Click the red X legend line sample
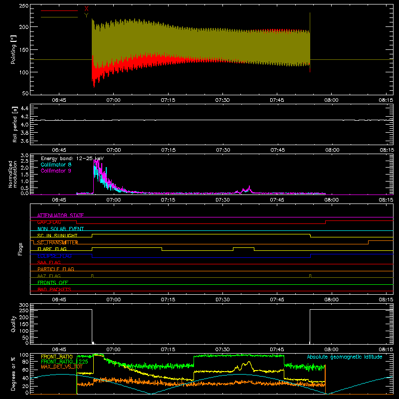 point(59,10)
